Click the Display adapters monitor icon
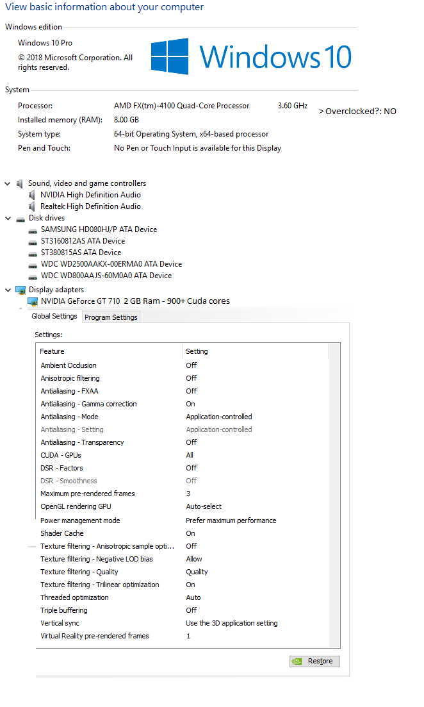Image resolution: width=424 pixels, height=707 pixels. [20, 290]
